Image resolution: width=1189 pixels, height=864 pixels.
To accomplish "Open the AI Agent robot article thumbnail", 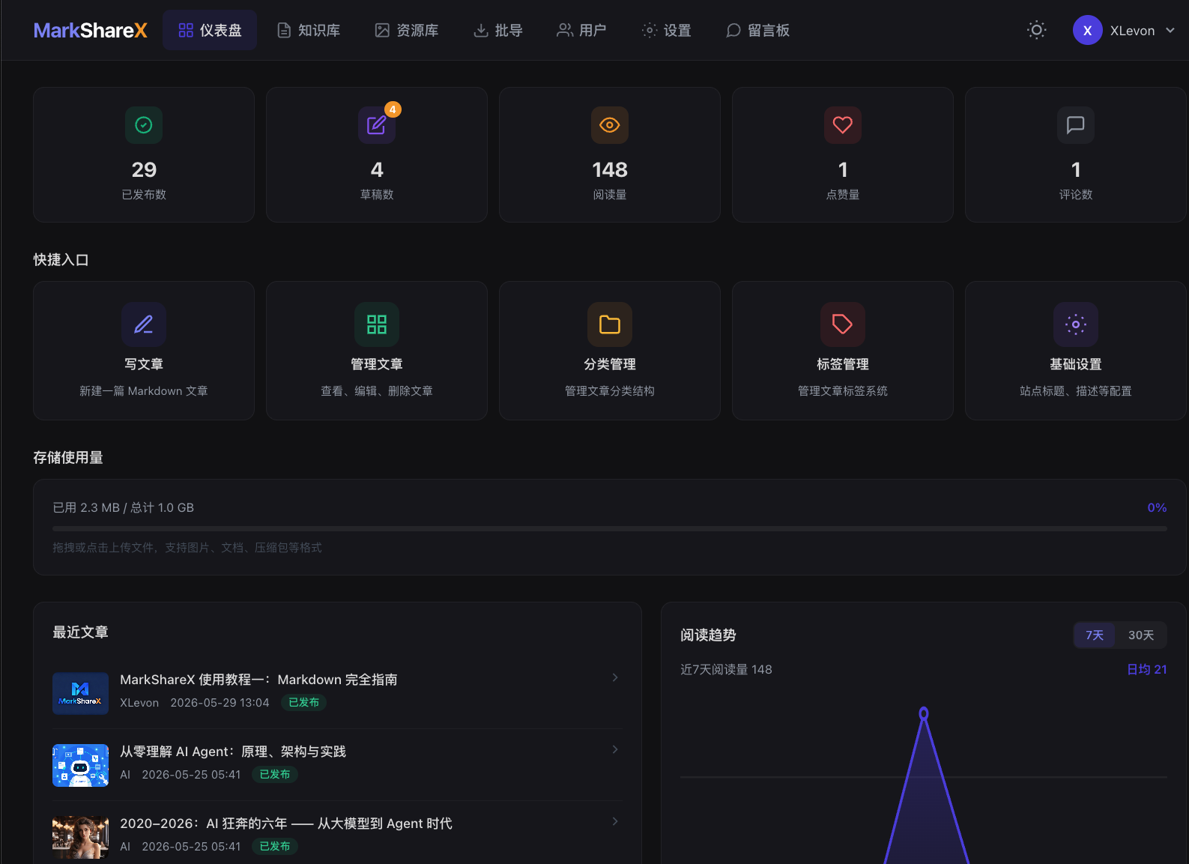I will pyautogui.click(x=80, y=765).
